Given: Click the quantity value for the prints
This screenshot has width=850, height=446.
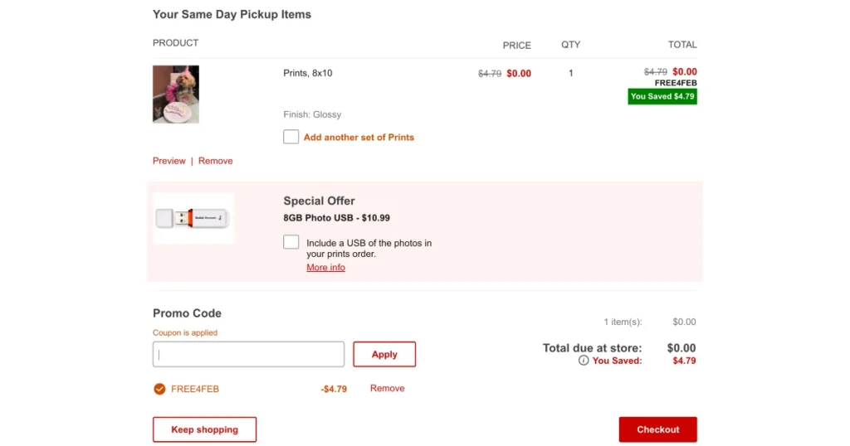Looking at the screenshot, I should point(571,73).
